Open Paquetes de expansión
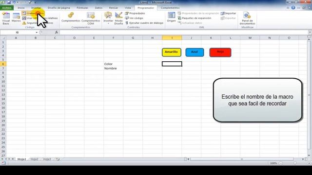Image resolution: width=312 pixels, height=175 pixels. pos(194,18)
